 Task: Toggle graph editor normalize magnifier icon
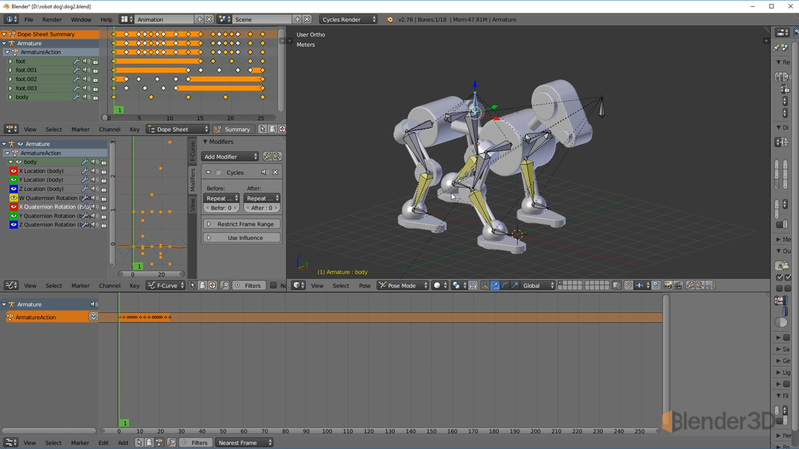pyautogui.click(x=225, y=286)
